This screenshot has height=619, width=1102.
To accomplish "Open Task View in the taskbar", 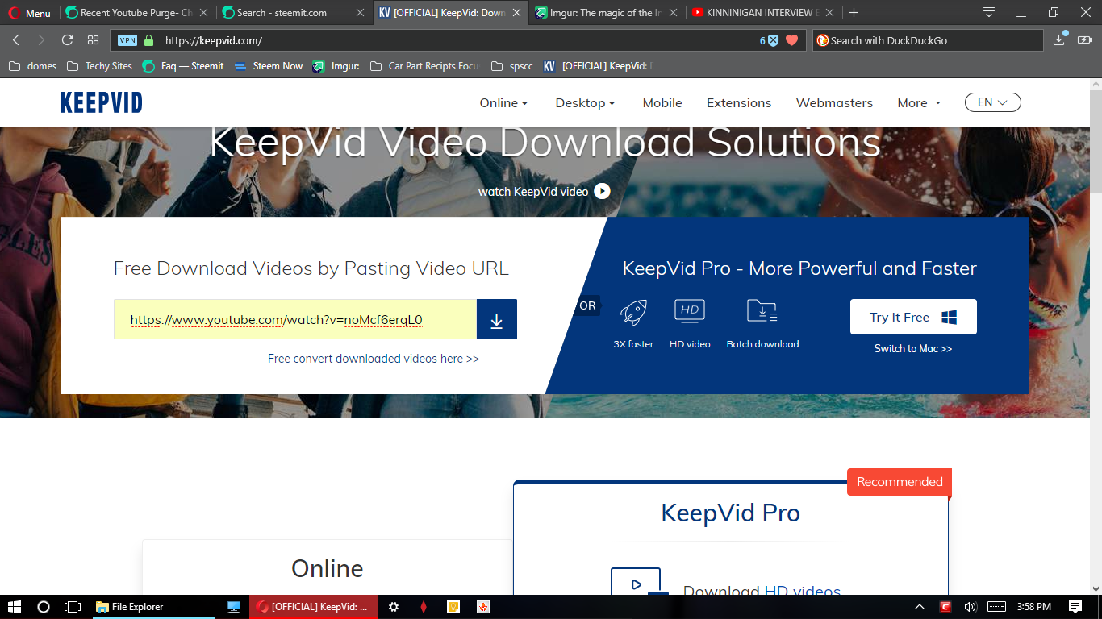I will tap(73, 607).
